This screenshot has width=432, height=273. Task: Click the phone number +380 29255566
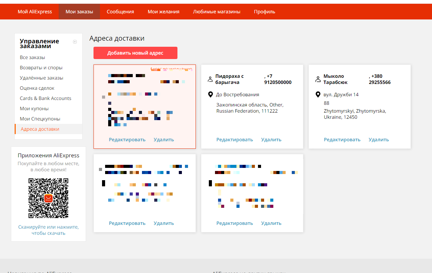pyautogui.click(x=380, y=79)
